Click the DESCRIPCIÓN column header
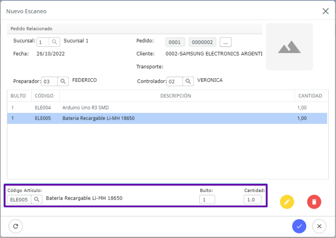The height and width of the screenshot is (238, 336). coord(177,96)
